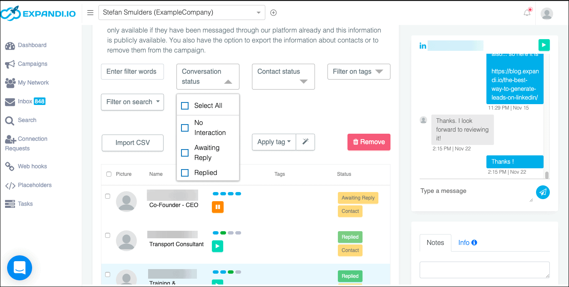Click the Co-Founder row Contact badge

pos(350,211)
